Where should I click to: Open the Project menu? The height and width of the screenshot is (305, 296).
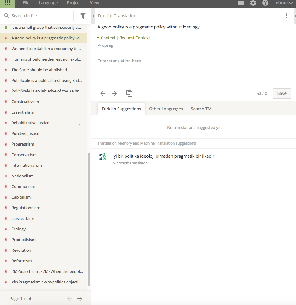tap(74, 3)
